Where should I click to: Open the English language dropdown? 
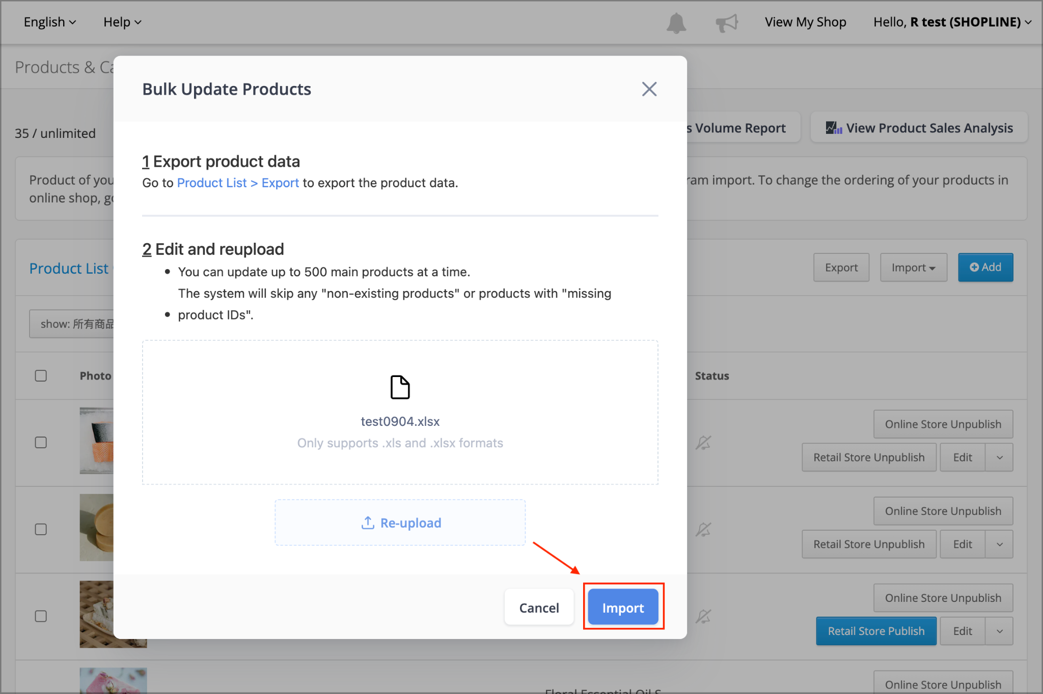[x=50, y=22]
